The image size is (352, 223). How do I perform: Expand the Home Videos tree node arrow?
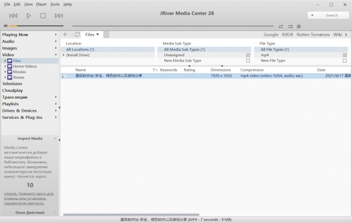(5, 66)
